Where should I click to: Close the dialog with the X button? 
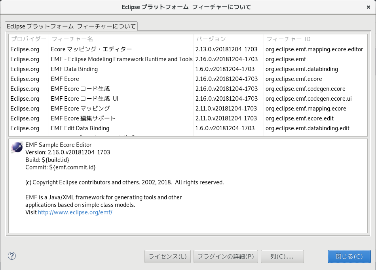point(368,7)
